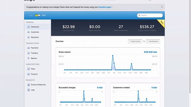This screenshot has width=191, height=107.
Task: Open the Dashboard page
Action: point(38,27)
